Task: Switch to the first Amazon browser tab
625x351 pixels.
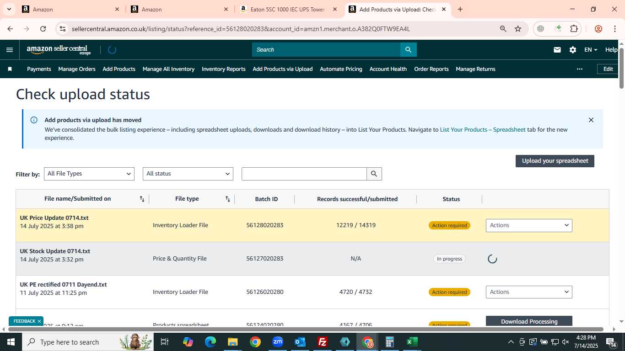Action: pos(71,9)
